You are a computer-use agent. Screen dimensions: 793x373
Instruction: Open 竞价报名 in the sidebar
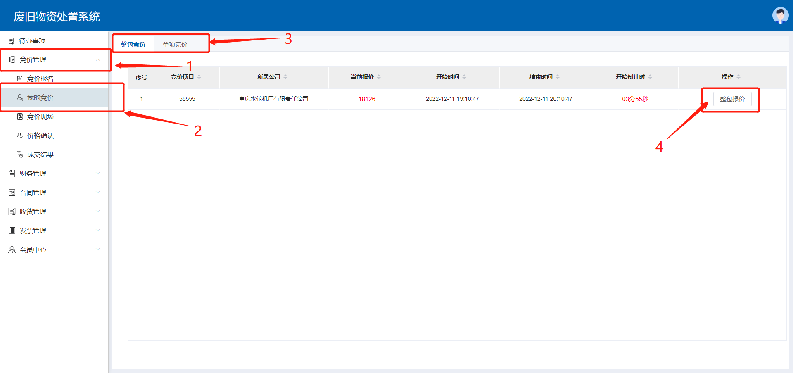click(x=40, y=79)
